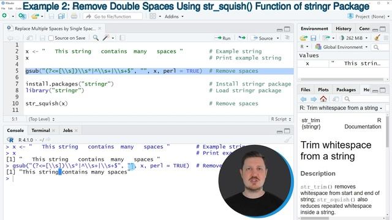This screenshot has width=392, height=220.
Task: Open the R Script file type selector
Action: pos(281,119)
